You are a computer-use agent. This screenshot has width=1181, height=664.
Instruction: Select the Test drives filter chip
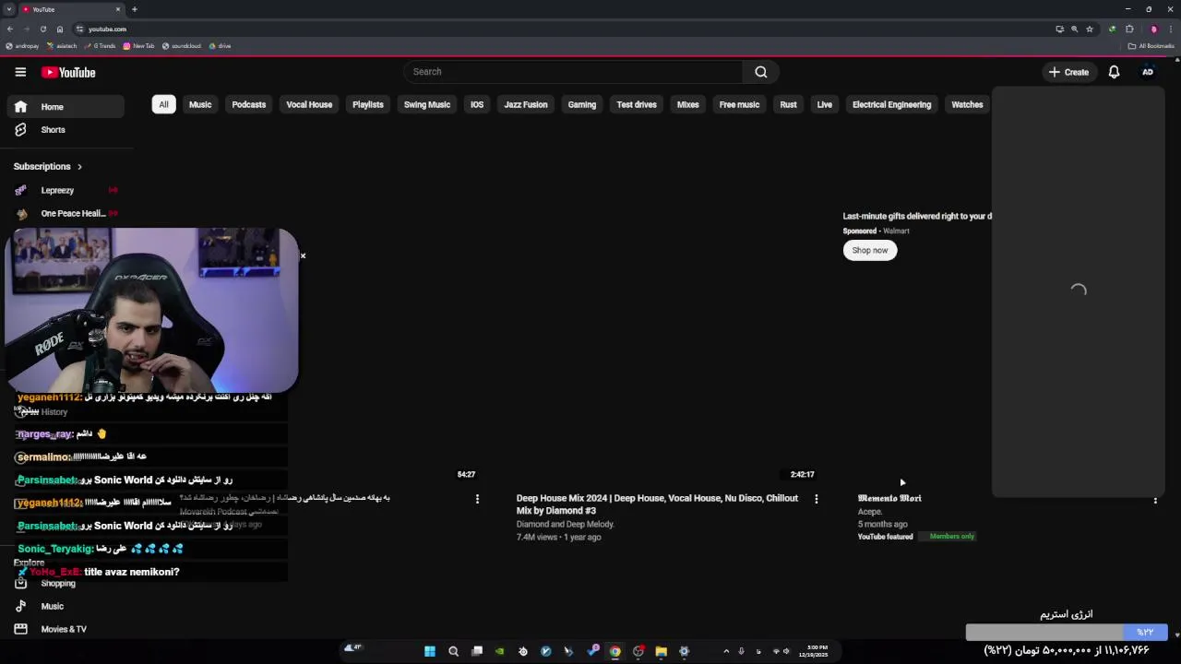coord(637,105)
